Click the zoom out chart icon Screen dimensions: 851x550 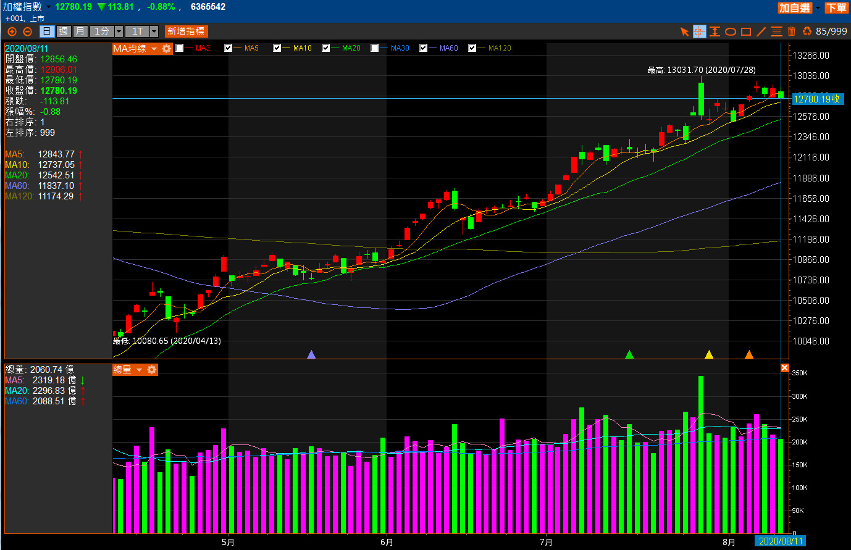click(27, 31)
